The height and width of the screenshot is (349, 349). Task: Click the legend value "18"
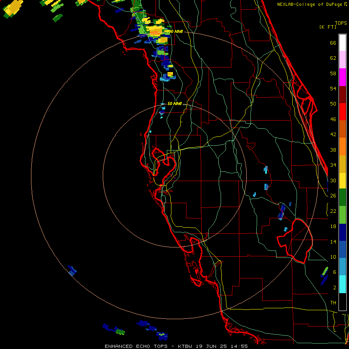[x=333, y=226]
